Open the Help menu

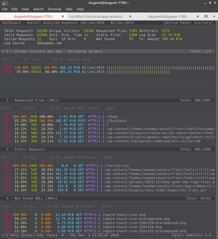click(x=80, y=9)
